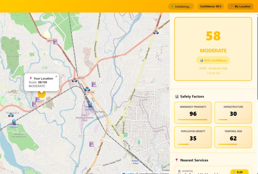
Task: Click green status dot beside Initializing
Action: click(172, 6)
